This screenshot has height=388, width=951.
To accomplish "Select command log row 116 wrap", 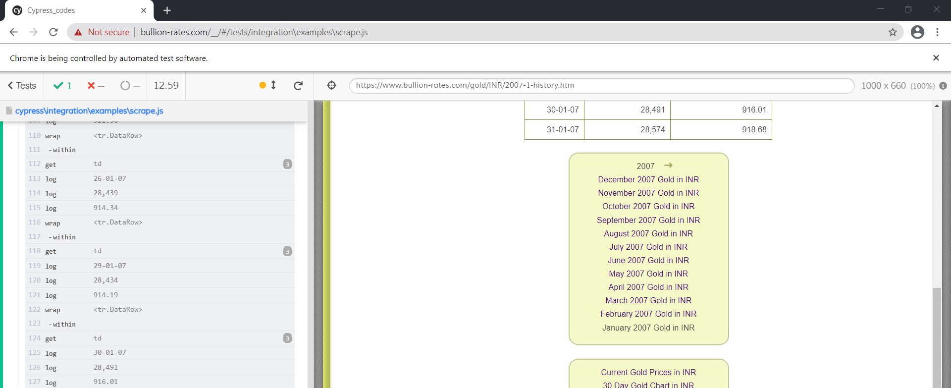I will [x=160, y=222].
